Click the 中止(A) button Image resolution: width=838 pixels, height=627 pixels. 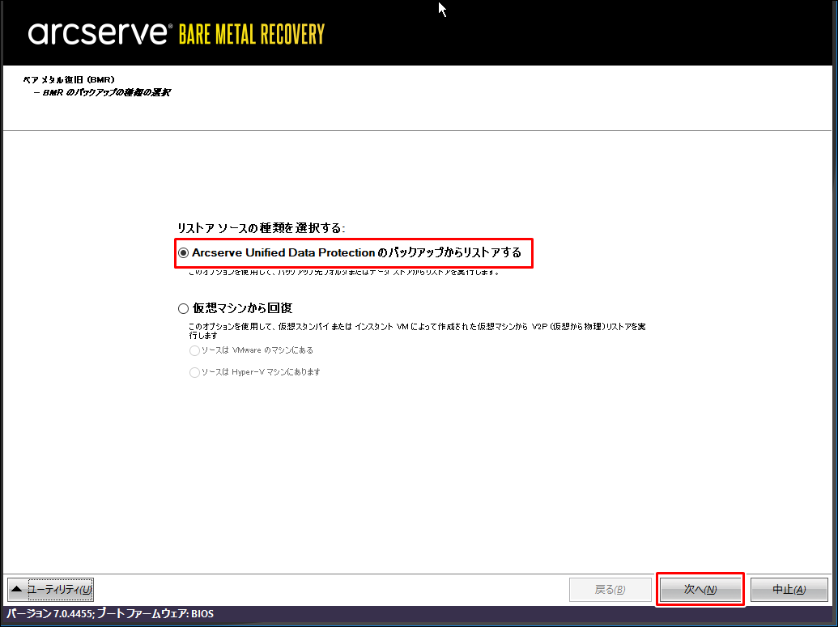(789, 589)
